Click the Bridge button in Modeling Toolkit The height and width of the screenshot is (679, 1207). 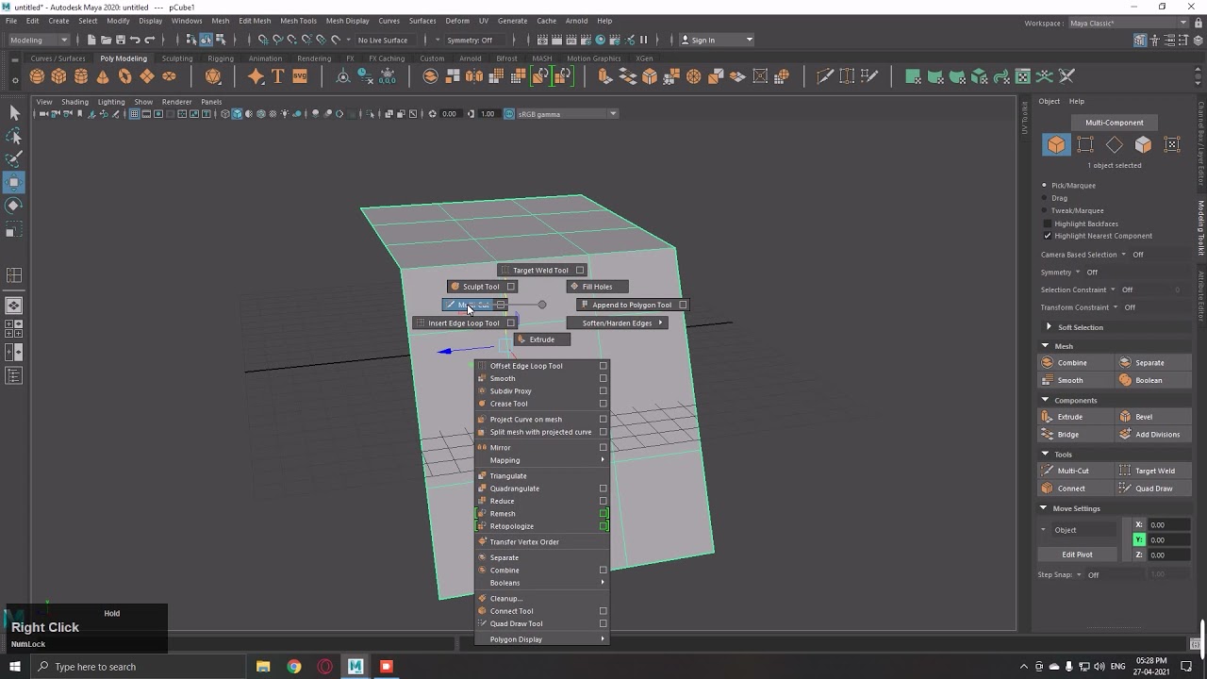point(1074,435)
